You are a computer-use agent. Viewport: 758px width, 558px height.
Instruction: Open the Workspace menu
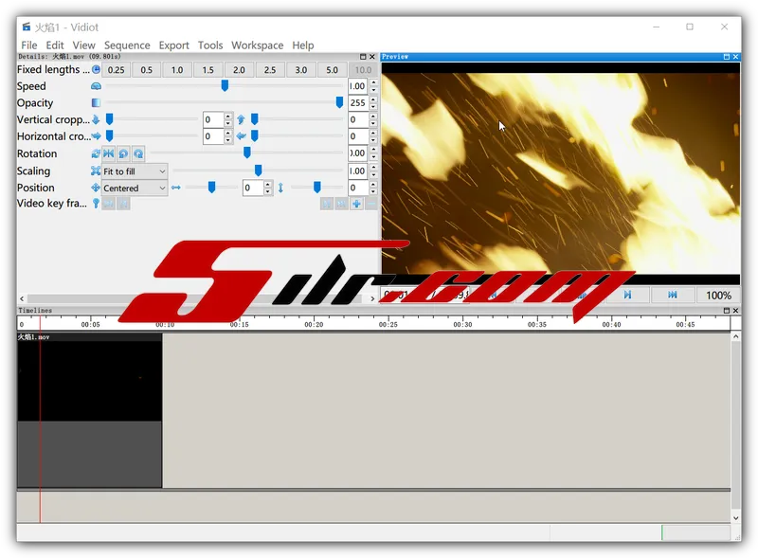pyautogui.click(x=257, y=45)
